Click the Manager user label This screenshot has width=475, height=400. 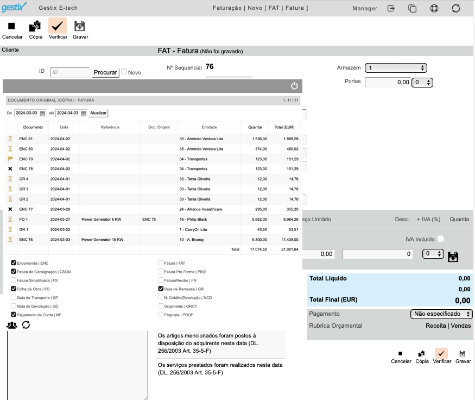pyautogui.click(x=365, y=9)
